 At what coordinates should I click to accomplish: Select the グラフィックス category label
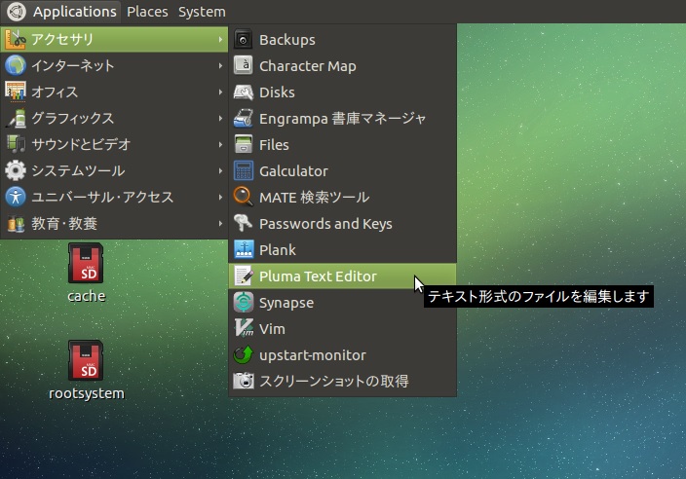73,118
